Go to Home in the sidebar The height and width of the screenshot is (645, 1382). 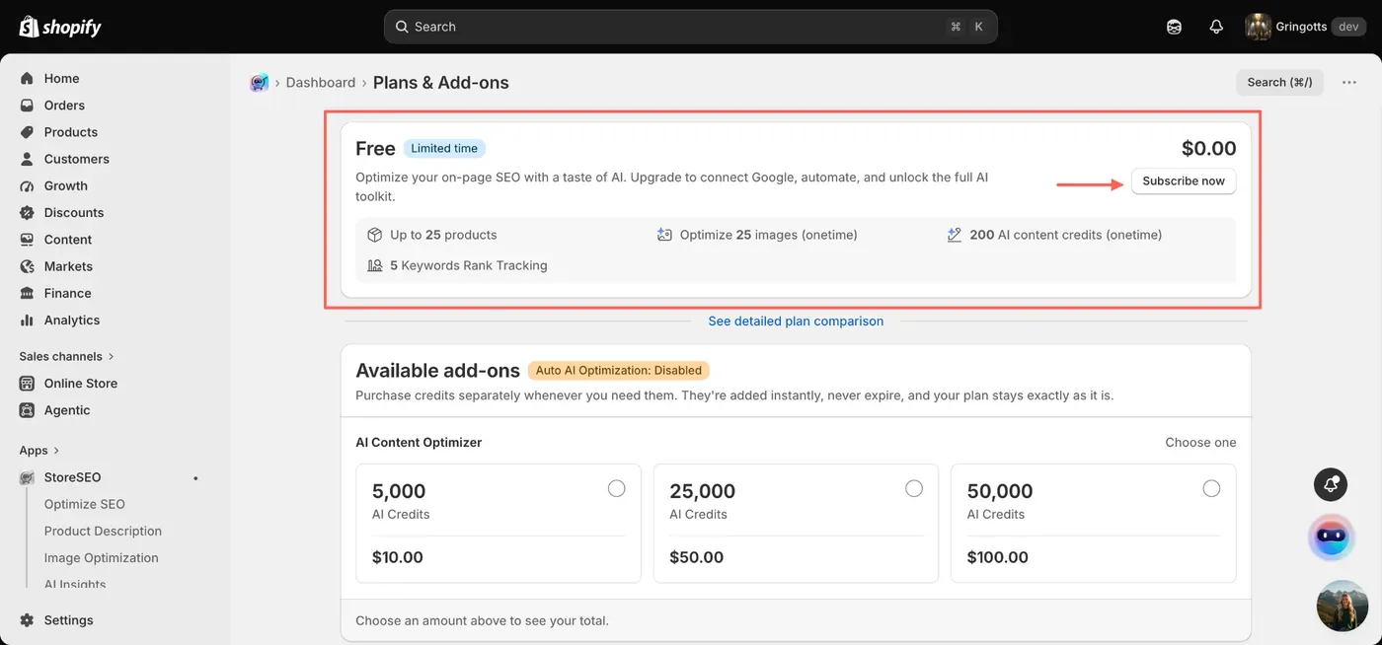pyautogui.click(x=61, y=78)
